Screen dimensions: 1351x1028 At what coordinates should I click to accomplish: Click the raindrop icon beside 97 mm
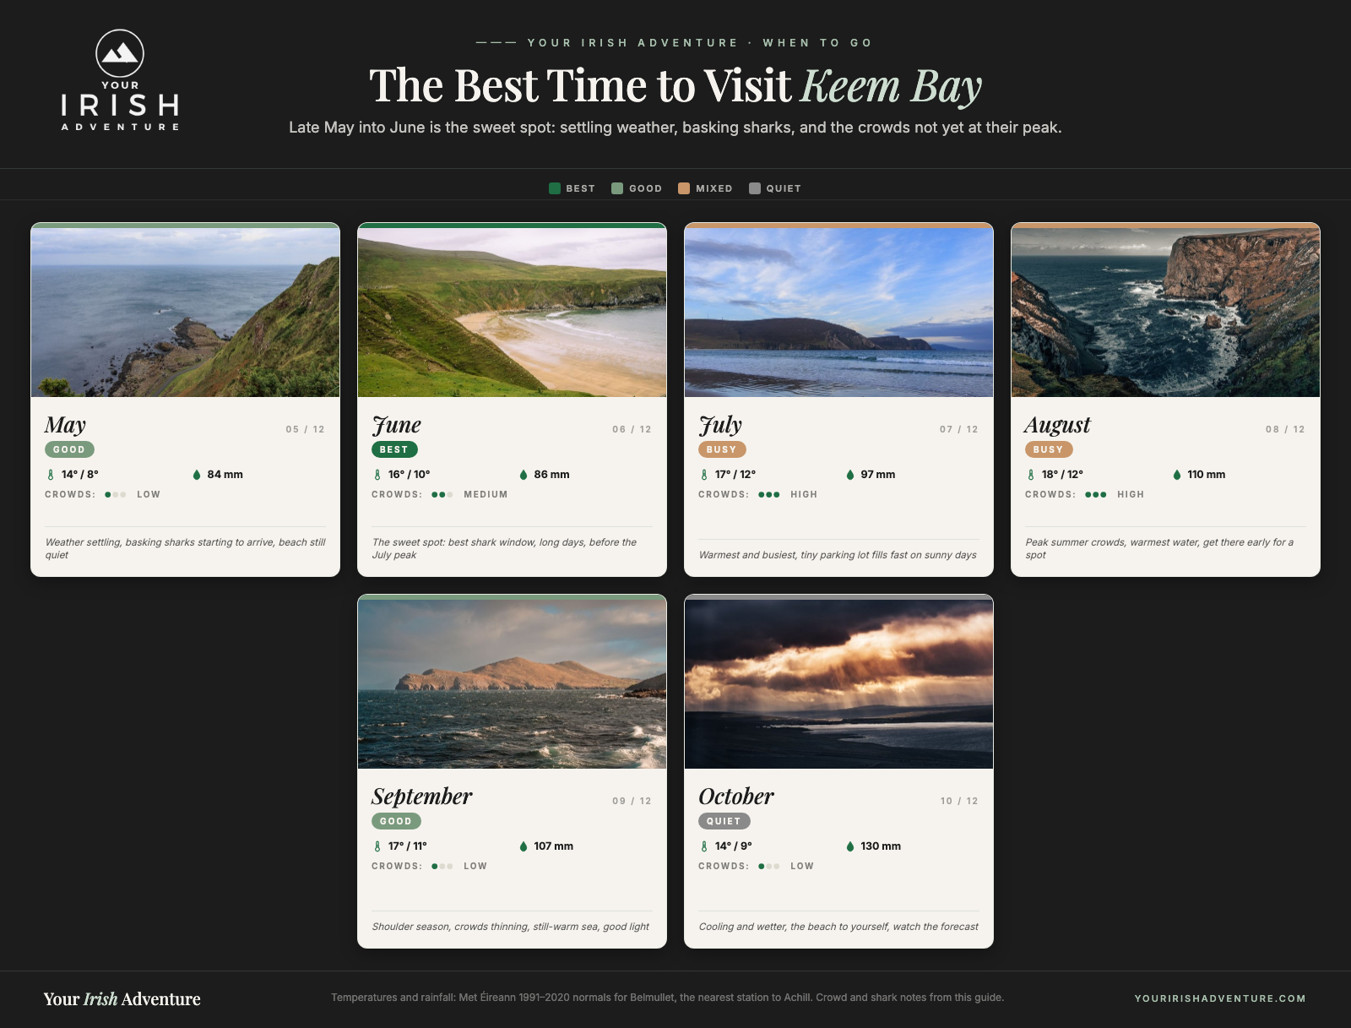pos(850,475)
